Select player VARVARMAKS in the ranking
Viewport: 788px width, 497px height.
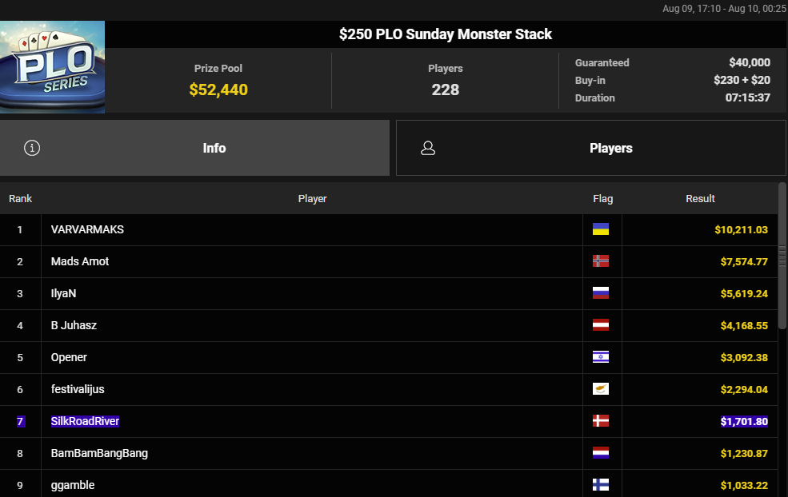pyautogui.click(x=87, y=229)
